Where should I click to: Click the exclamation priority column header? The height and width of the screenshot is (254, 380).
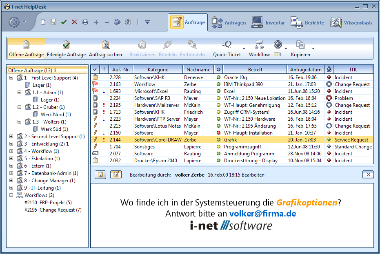pos(104,69)
